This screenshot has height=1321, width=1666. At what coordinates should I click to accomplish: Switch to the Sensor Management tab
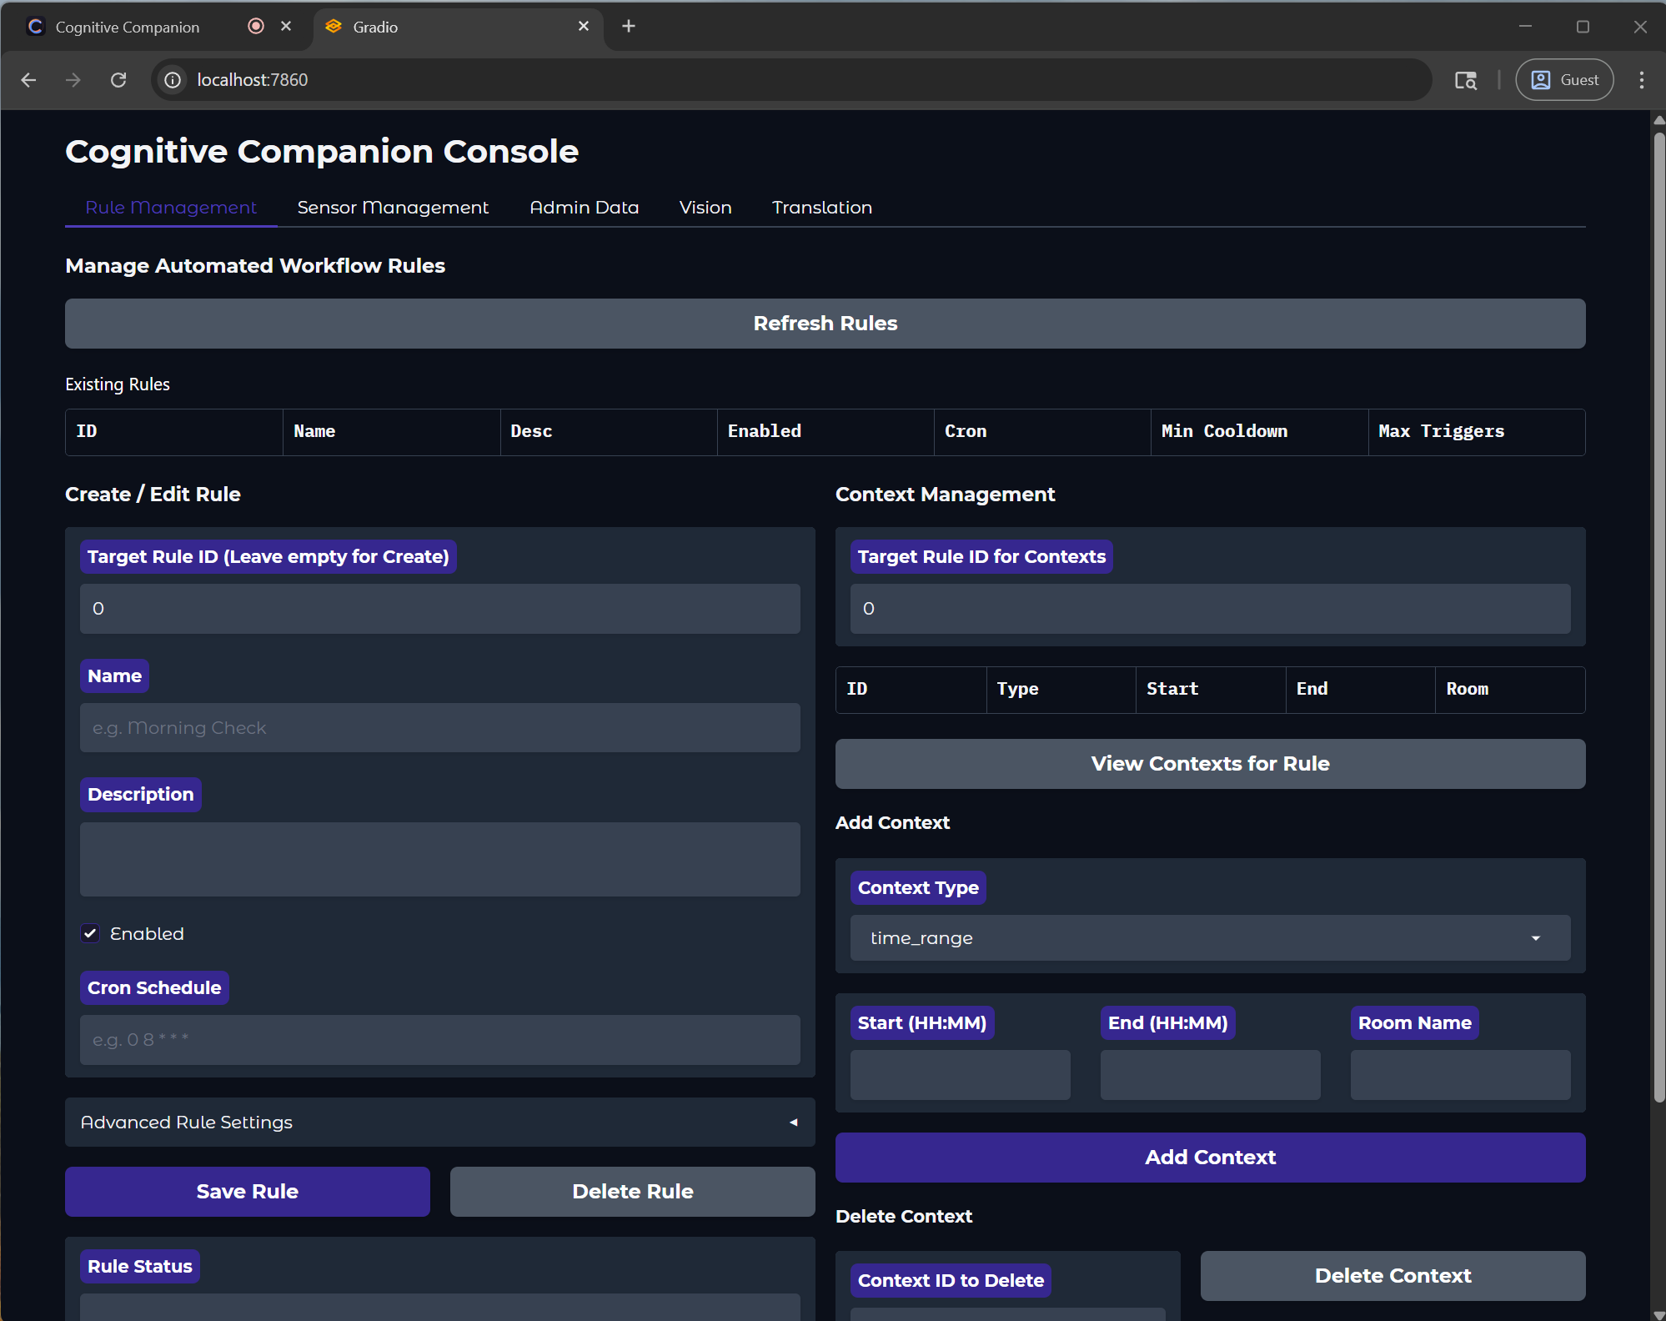(393, 208)
